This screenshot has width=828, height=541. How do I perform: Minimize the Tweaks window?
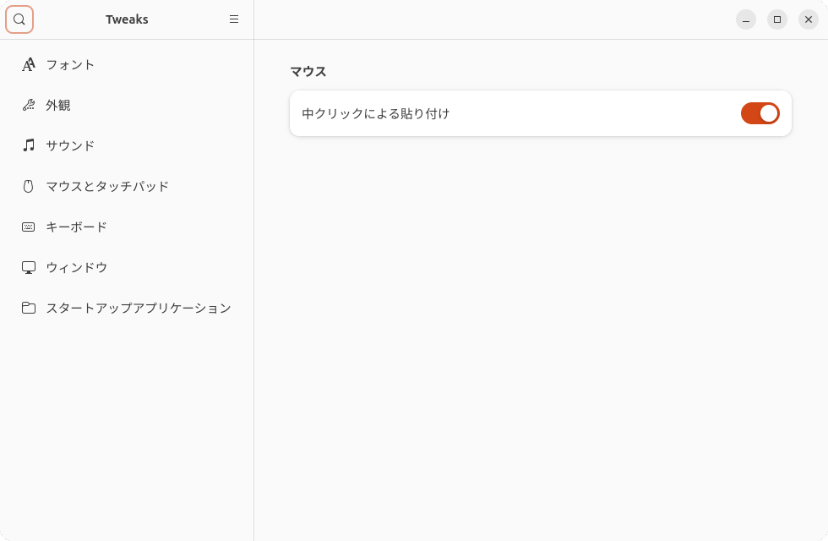[746, 19]
